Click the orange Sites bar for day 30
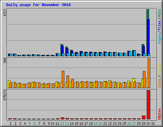The height and width of the screenshot is (127, 163). point(149,73)
